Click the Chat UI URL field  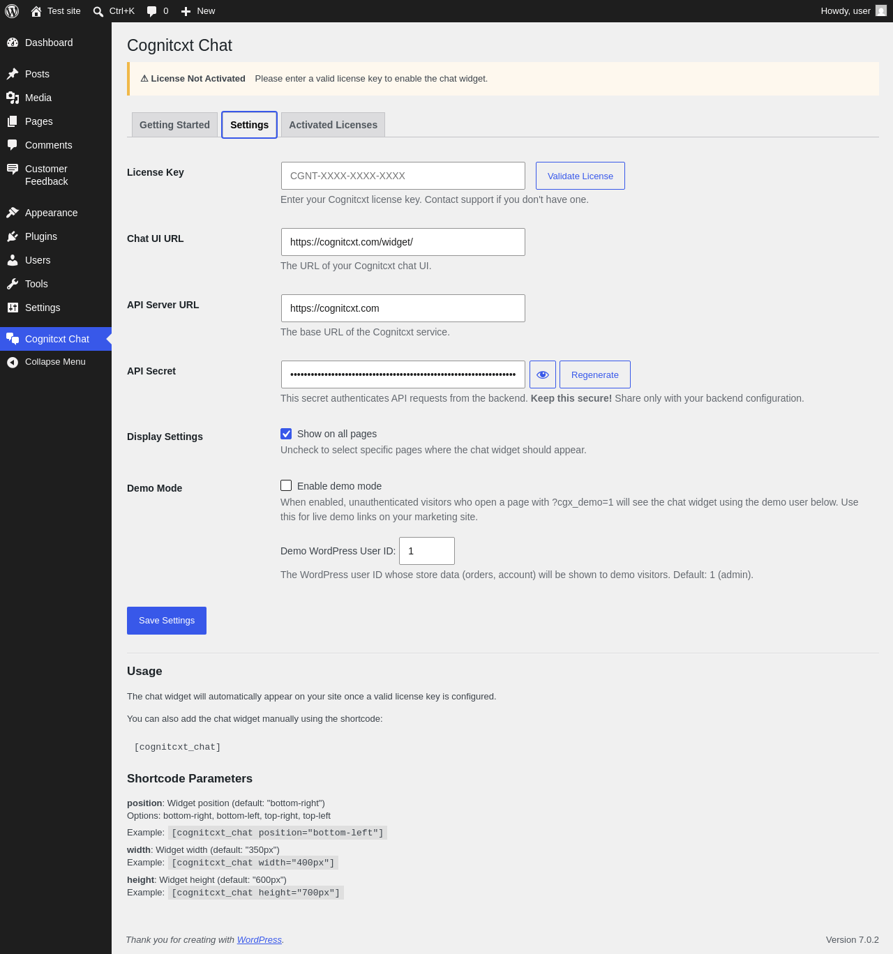tap(403, 242)
